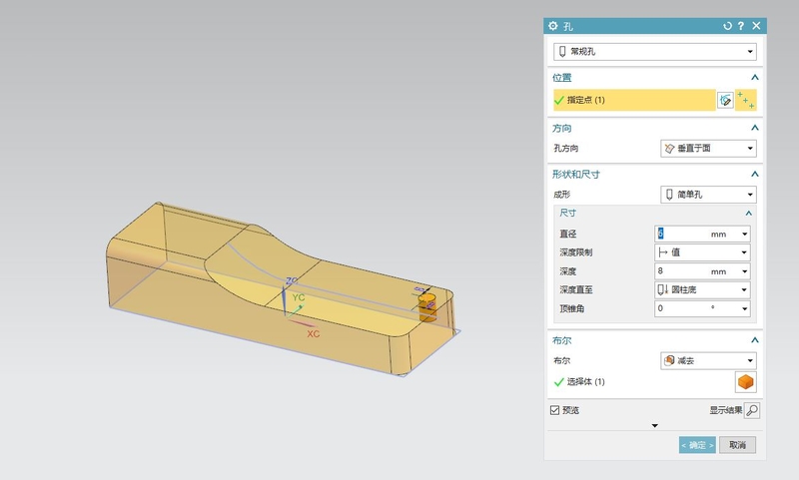Click the orange select body cube icon

[x=745, y=381]
